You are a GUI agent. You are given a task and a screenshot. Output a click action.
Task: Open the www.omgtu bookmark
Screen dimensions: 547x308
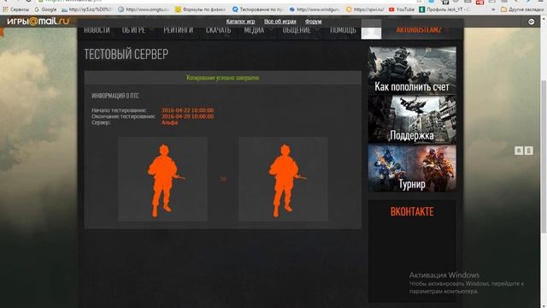[144, 9]
